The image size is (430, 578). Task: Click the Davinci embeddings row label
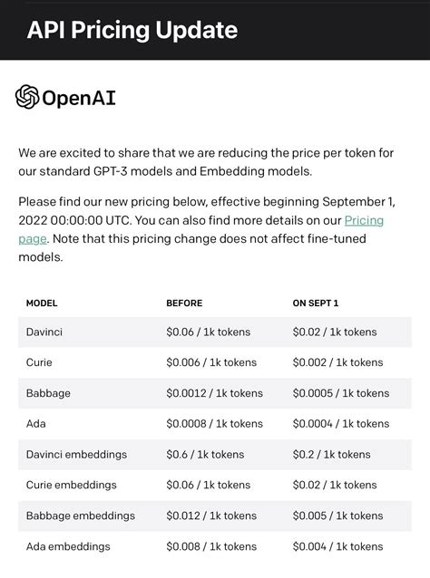coord(76,454)
